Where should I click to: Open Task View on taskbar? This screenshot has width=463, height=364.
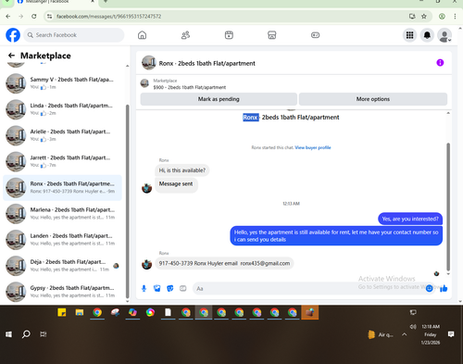pos(44,334)
